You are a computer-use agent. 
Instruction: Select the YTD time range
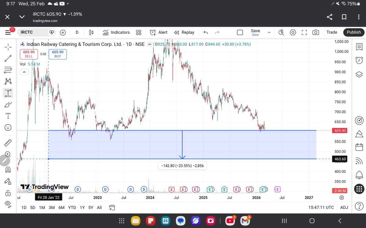click(72, 208)
